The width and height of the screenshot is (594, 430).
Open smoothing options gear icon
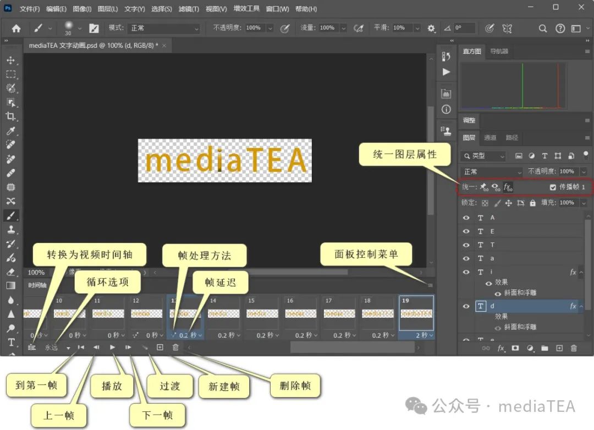point(431,29)
